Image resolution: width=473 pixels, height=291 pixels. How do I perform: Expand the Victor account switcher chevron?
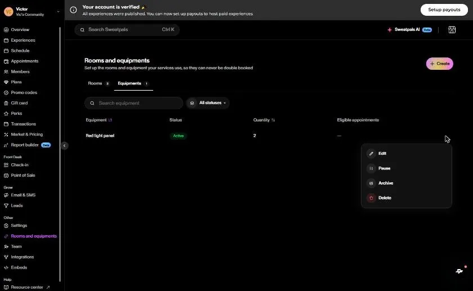pyautogui.click(x=58, y=12)
